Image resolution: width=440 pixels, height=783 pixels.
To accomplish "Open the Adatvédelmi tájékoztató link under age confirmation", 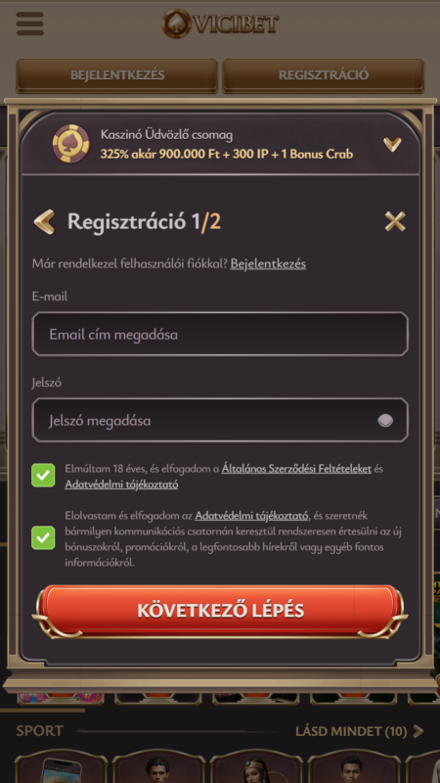I will point(121,484).
